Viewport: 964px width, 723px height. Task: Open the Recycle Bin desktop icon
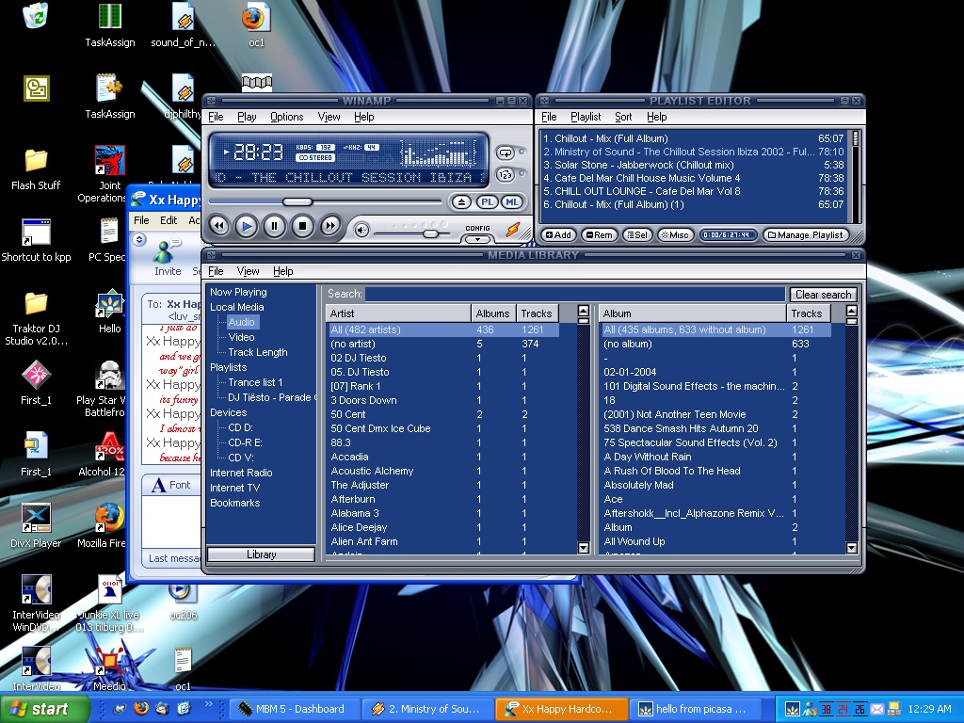pos(36,17)
